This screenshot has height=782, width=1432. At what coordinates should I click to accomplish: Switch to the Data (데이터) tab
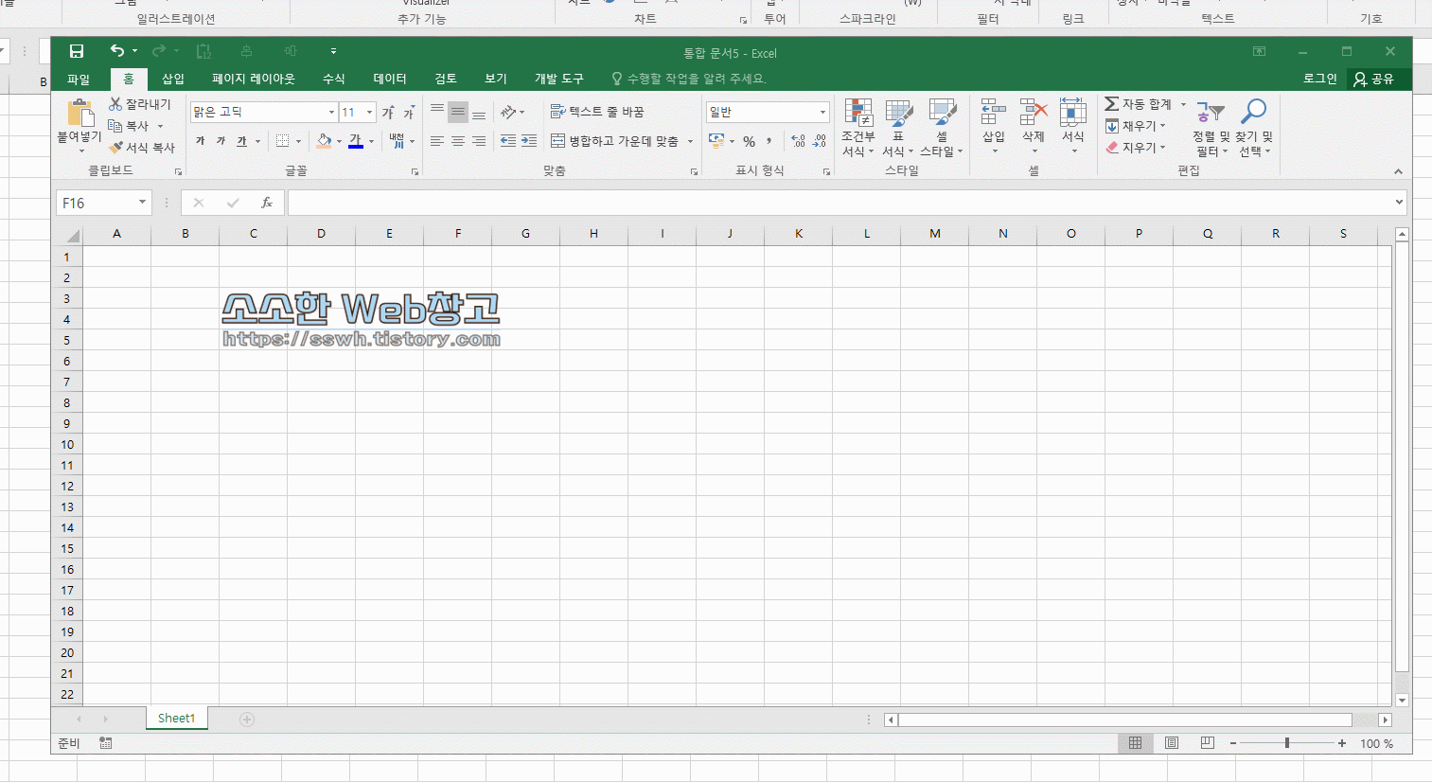(390, 80)
